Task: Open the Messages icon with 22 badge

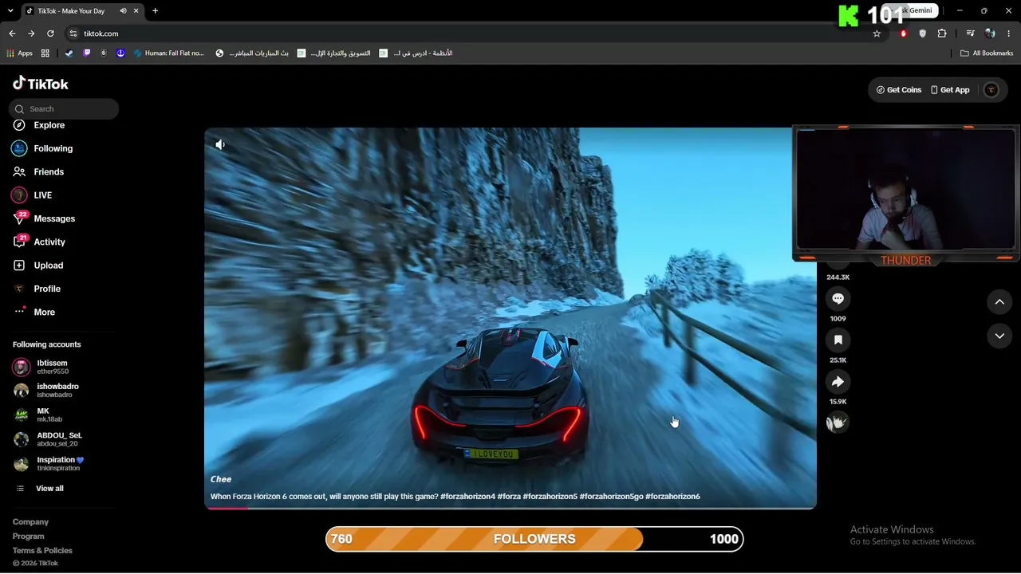Action: (19, 218)
